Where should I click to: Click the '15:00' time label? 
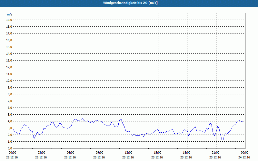(158, 153)
